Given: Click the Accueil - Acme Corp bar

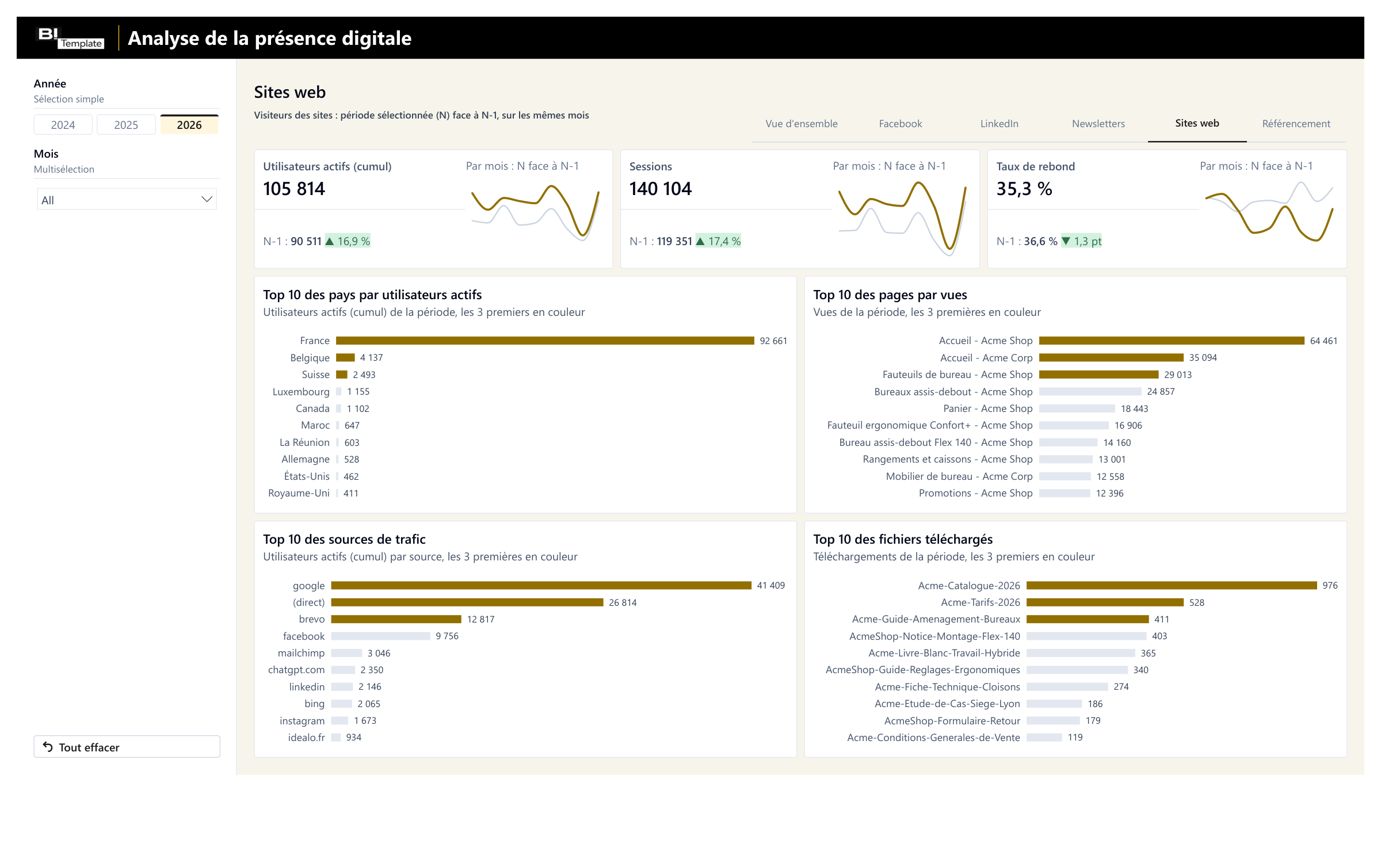Looking at the screenshot, I should pos(1111,358).
